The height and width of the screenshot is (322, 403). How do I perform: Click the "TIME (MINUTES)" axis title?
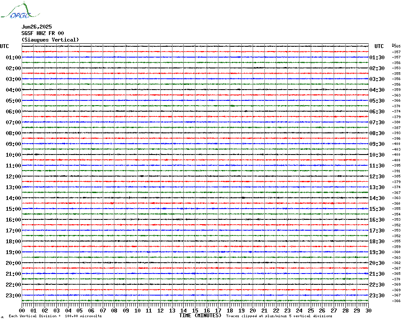200,316
